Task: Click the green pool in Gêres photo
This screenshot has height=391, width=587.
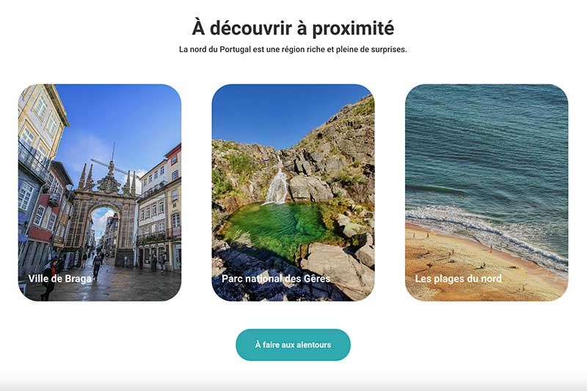Action: [279, 224]
